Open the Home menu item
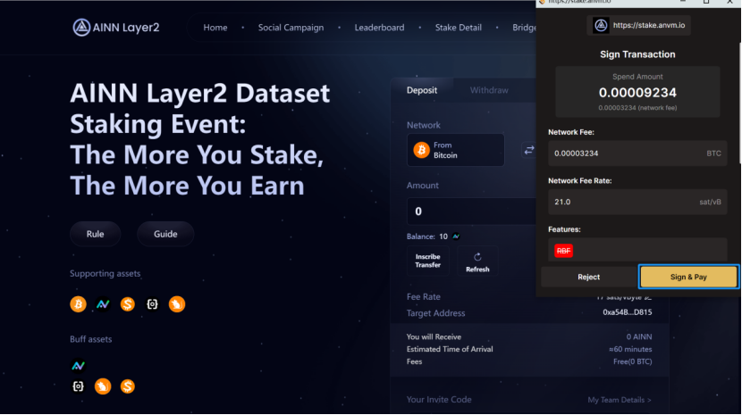The height and width of the screenshot is (415, 742). (x=215, y=28)
